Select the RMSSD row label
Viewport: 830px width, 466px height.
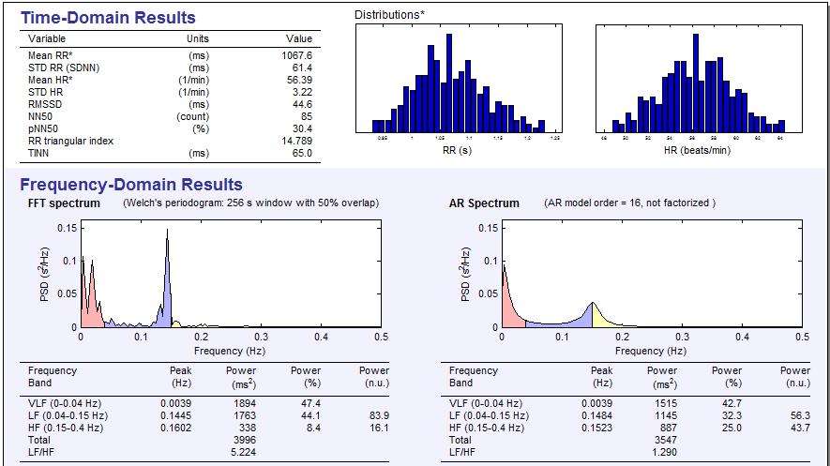coord(46,104)
